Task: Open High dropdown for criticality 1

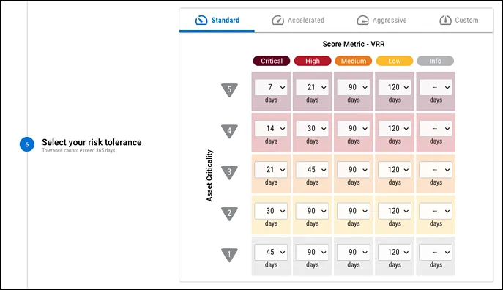Action: pyautogui.click(x=312, y=252)
